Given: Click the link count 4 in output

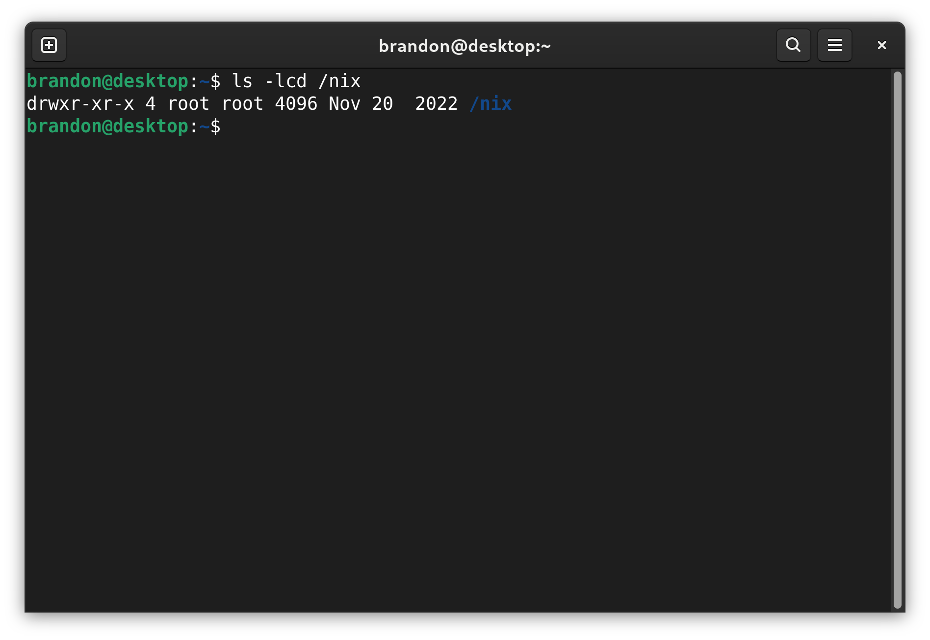Looking at the screenshot, I should pyautogui.click(x=151, y=103).
